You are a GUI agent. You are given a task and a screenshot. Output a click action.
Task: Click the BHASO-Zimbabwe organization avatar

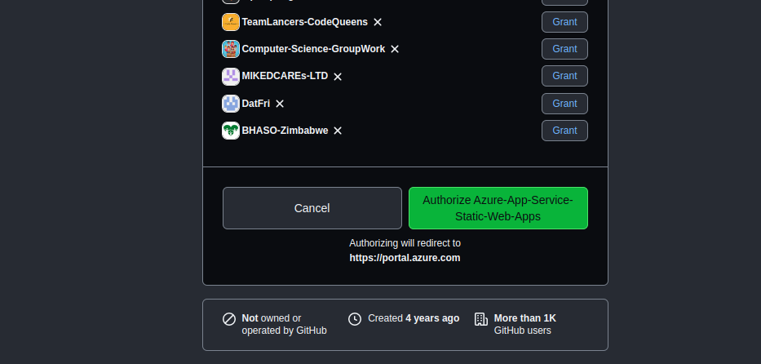tap(231, 131)
